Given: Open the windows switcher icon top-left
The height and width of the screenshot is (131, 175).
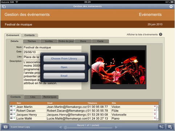Looking at the screenshot, I should 4,7.
